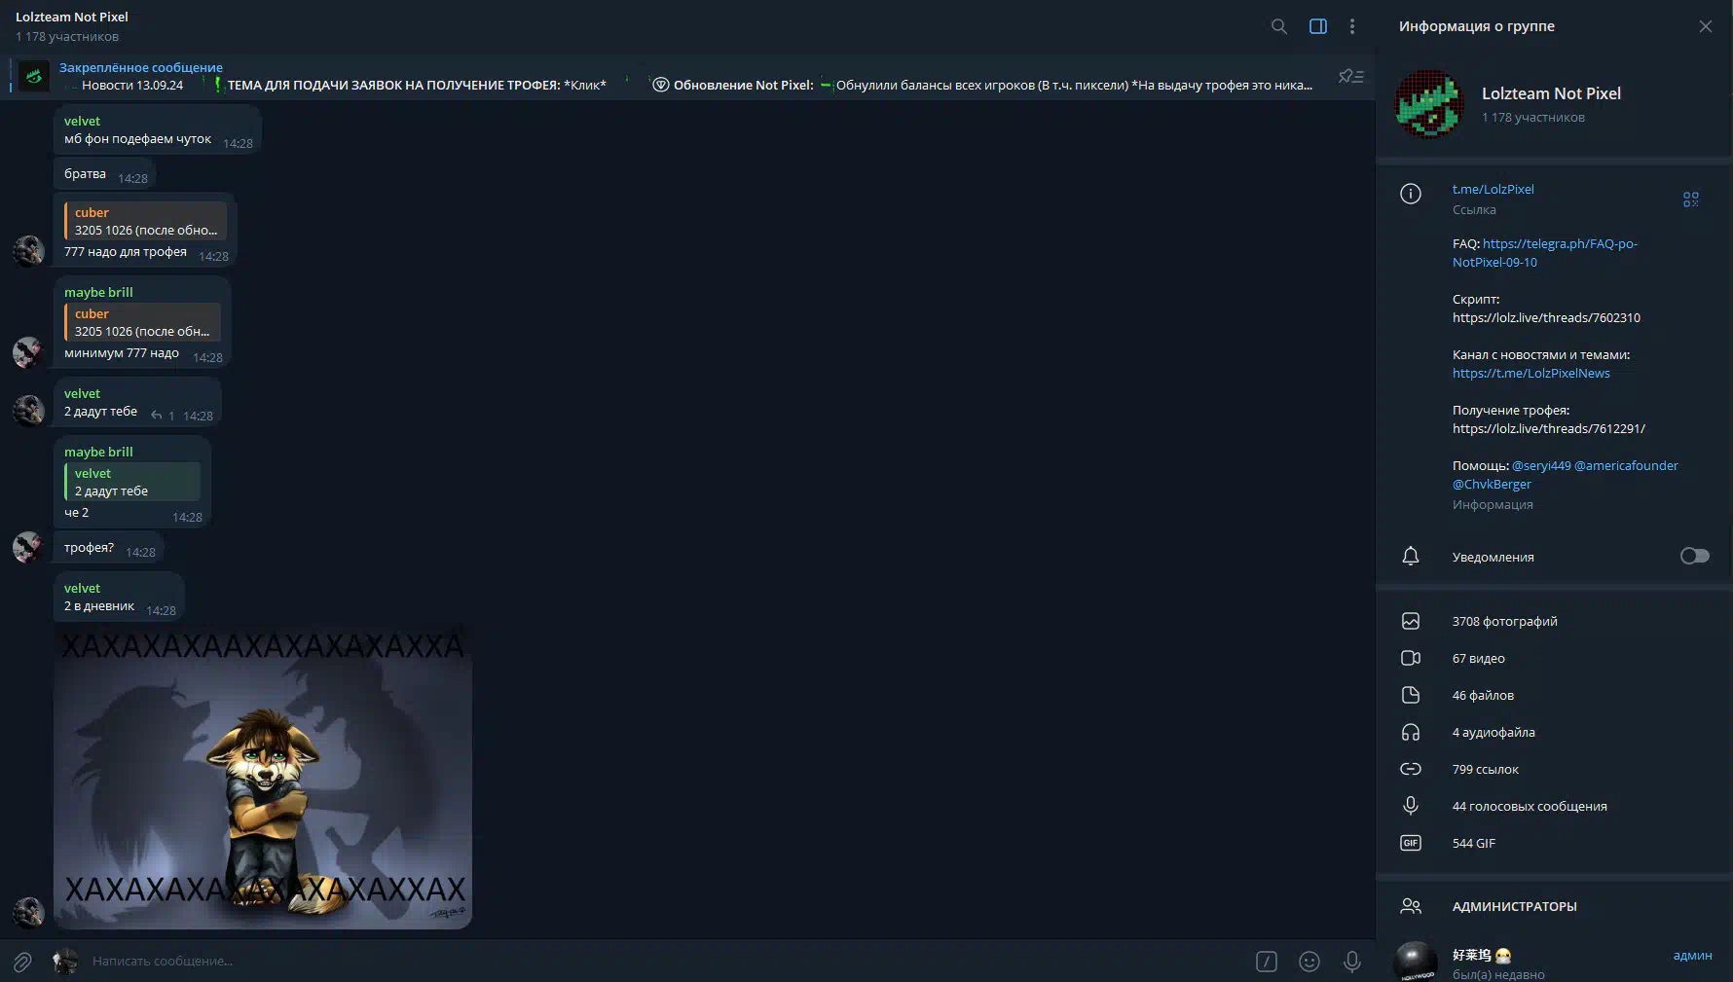Screen dimensions: 1733x982
Task: Click the GIF badge icon
Action: click(x=1411, y=843)
